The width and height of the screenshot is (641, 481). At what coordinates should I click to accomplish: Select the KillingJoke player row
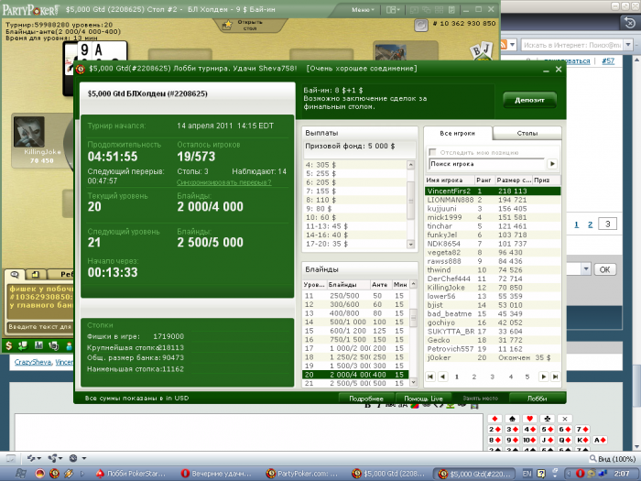pyautogui.click(x=493, y=288)
